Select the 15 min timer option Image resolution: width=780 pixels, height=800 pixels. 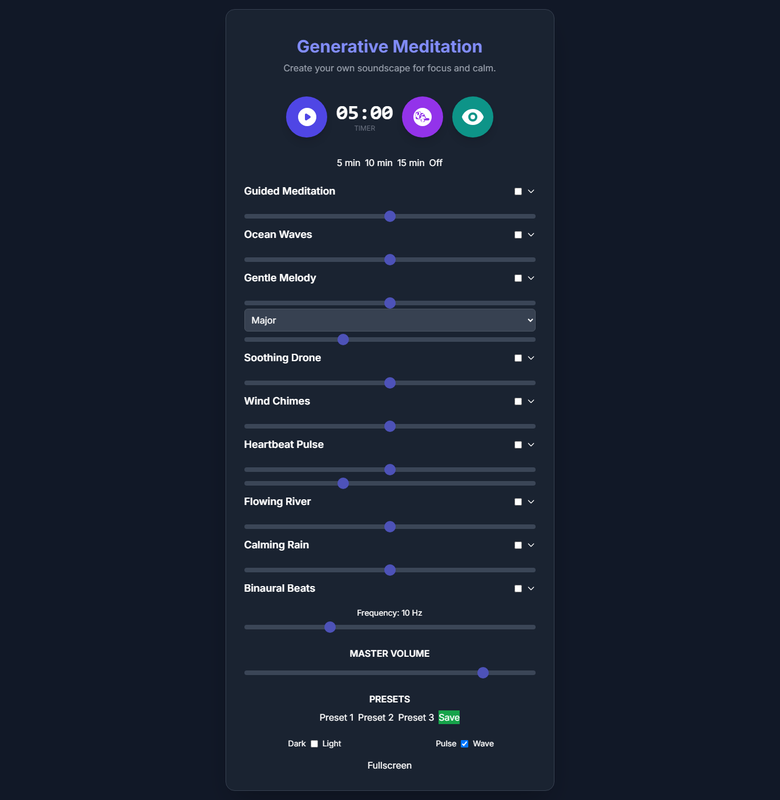click(x=411, y=163)
